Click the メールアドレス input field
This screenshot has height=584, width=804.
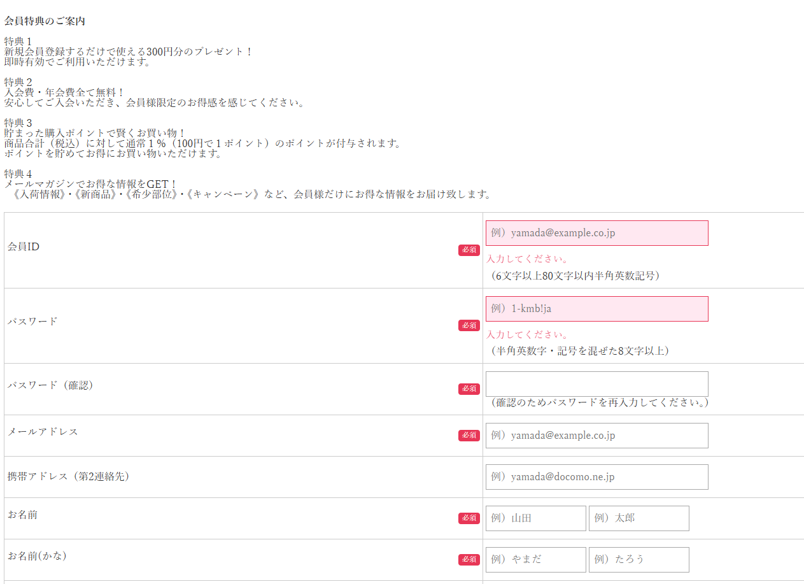[596, 436]
